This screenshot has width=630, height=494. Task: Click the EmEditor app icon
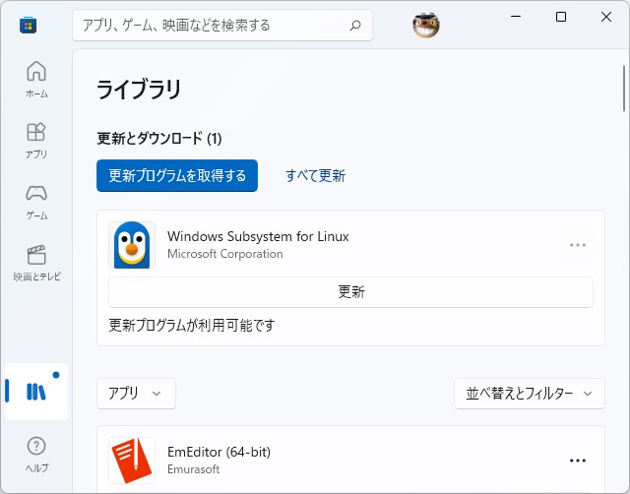point(132,461)
